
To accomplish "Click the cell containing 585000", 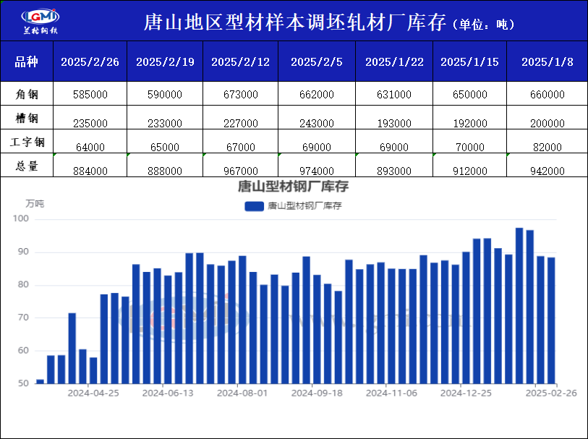I will [x=90, y=95].
